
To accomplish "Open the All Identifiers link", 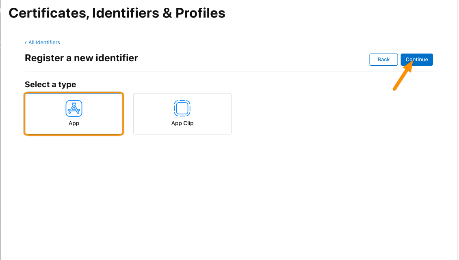I will coord(42,43).
